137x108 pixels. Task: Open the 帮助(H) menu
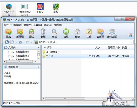click(x=58, y=25)
